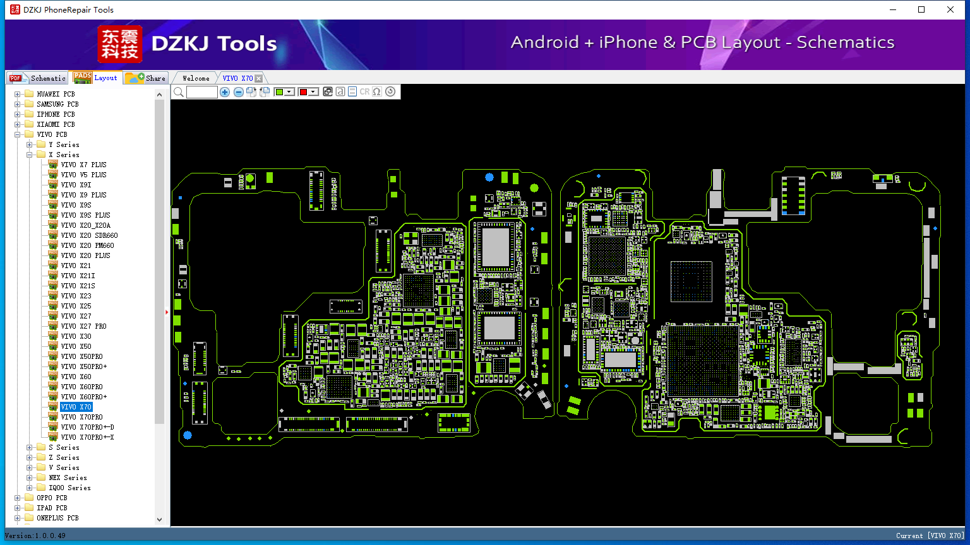Click the blue horizontal lines toolbar icon
This screenshot has width=970, height=545.
pos(352,92)
